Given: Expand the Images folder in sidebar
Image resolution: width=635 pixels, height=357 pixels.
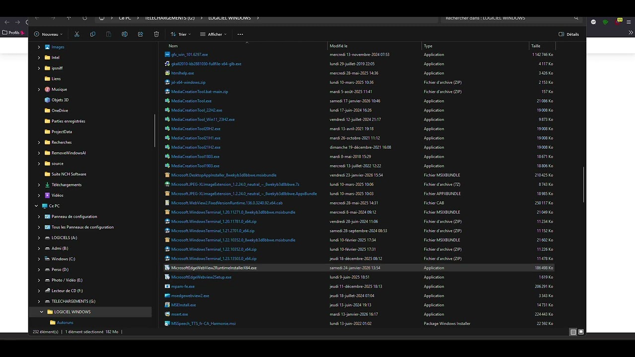Looking at the screenshot, I should tap(39, 47).
